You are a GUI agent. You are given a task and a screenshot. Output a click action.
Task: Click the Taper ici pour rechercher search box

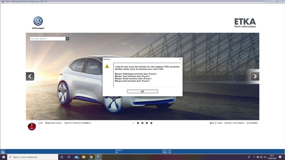[33, 157]
